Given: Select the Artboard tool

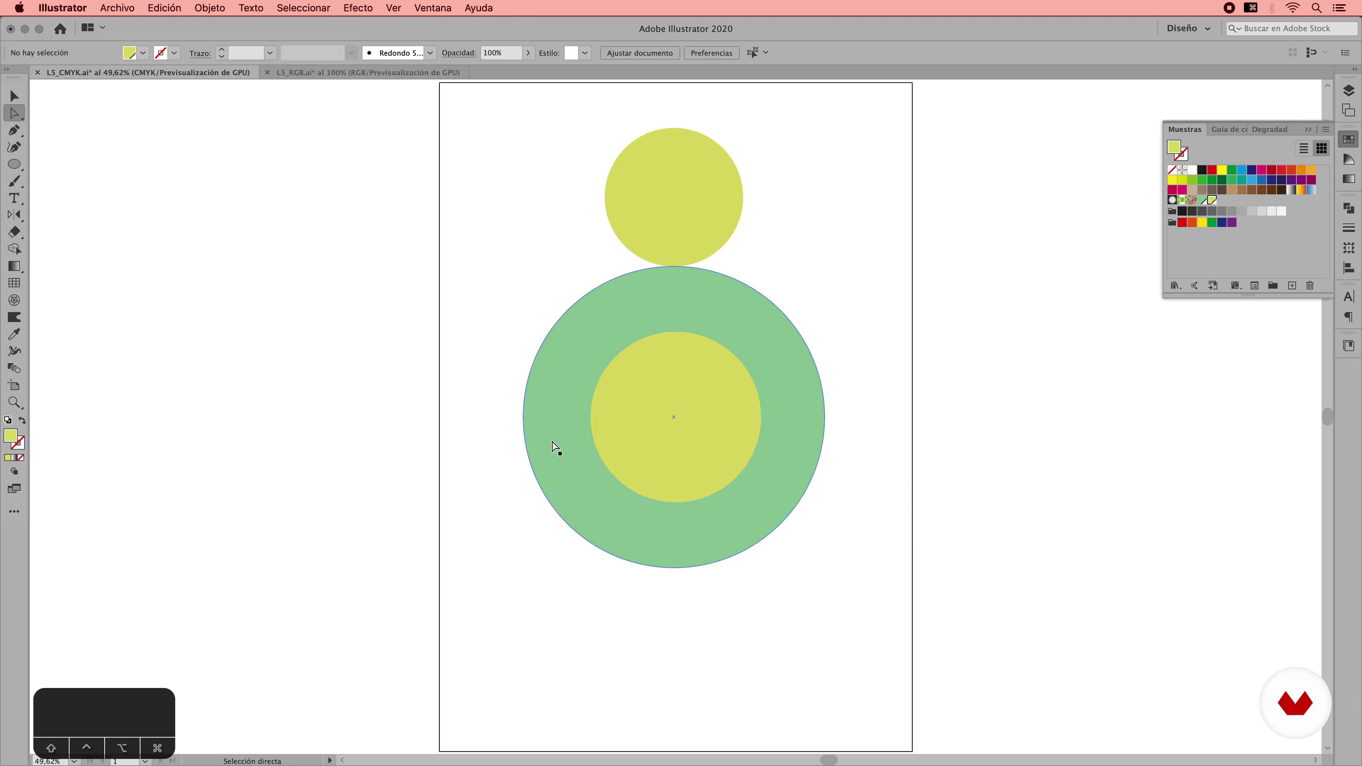Looking at the screenshot, I should (14, 385).
